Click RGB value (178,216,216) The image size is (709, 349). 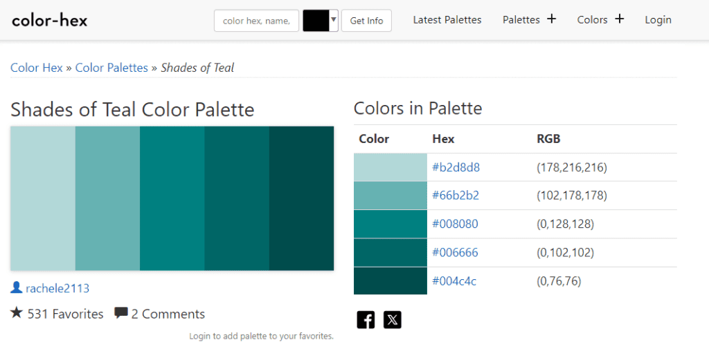571,167
